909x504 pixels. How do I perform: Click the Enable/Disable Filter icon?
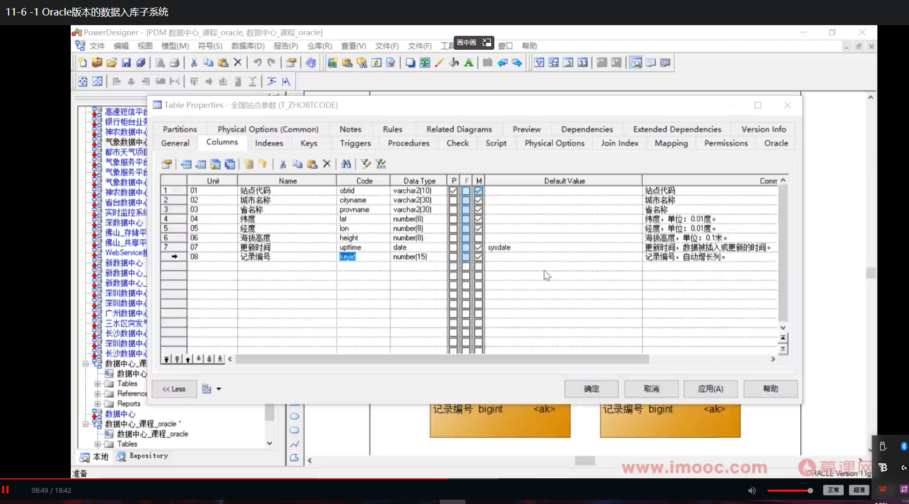pos(381,164)
